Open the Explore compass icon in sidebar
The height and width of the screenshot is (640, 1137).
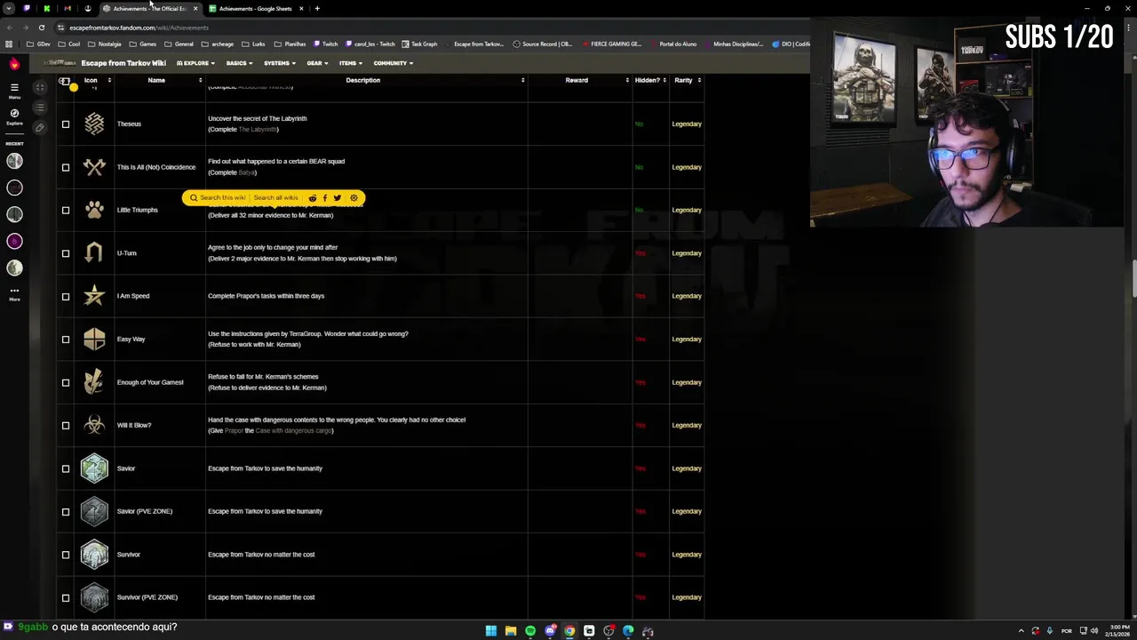14,116
